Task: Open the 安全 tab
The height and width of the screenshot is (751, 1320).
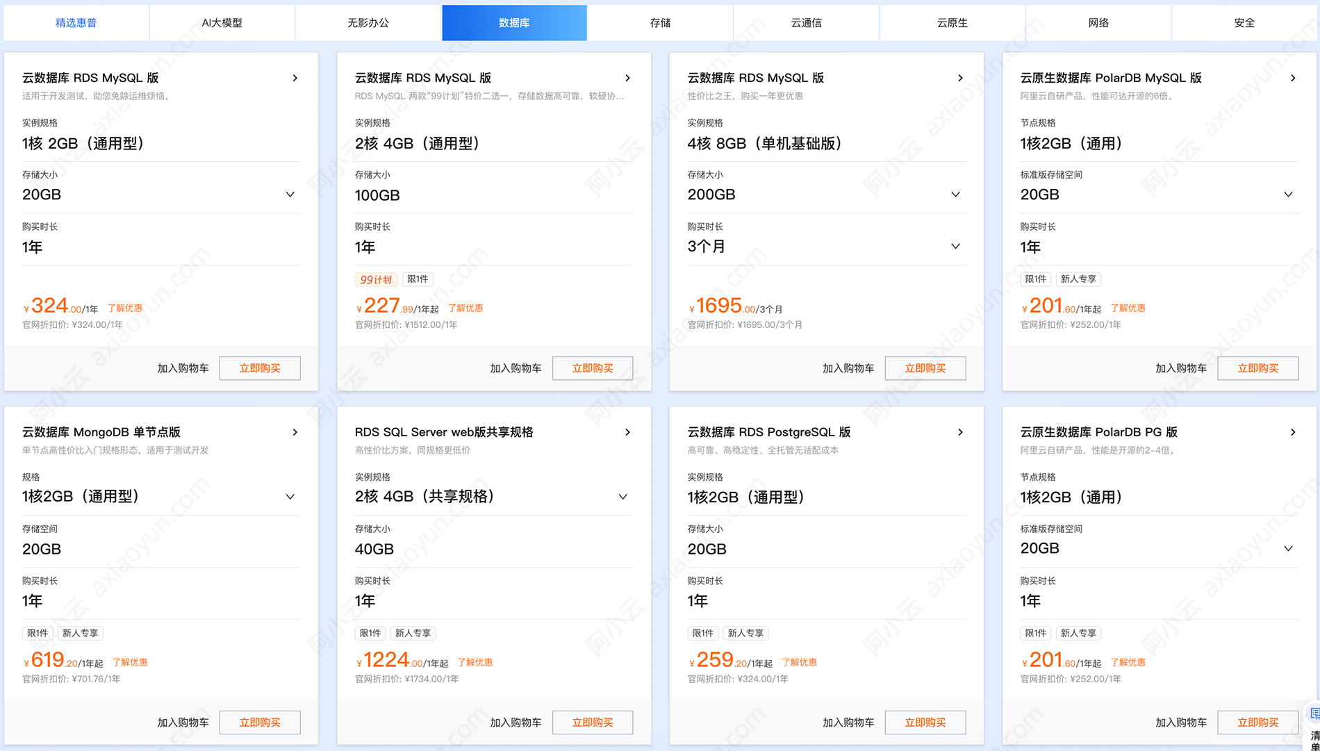Action: [x=1244, y=23]
